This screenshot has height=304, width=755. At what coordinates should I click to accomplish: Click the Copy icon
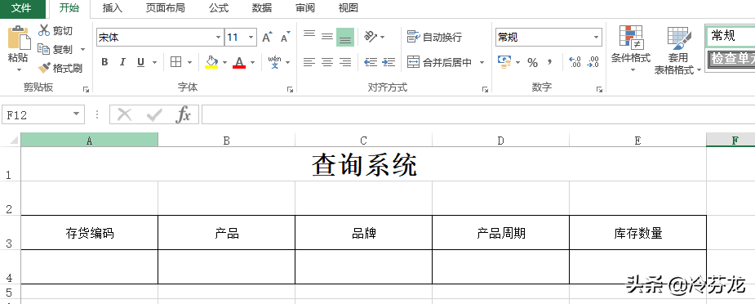coord(44,49)
